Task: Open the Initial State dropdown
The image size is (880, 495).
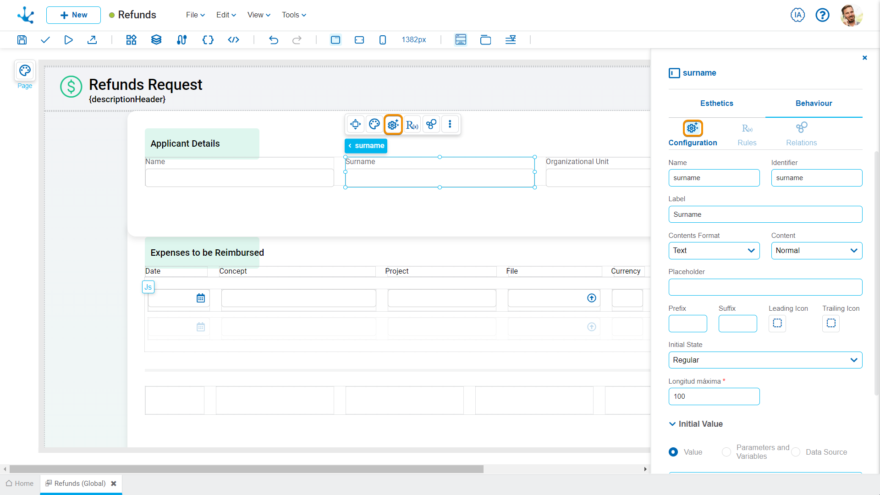Action: [765, 360]
